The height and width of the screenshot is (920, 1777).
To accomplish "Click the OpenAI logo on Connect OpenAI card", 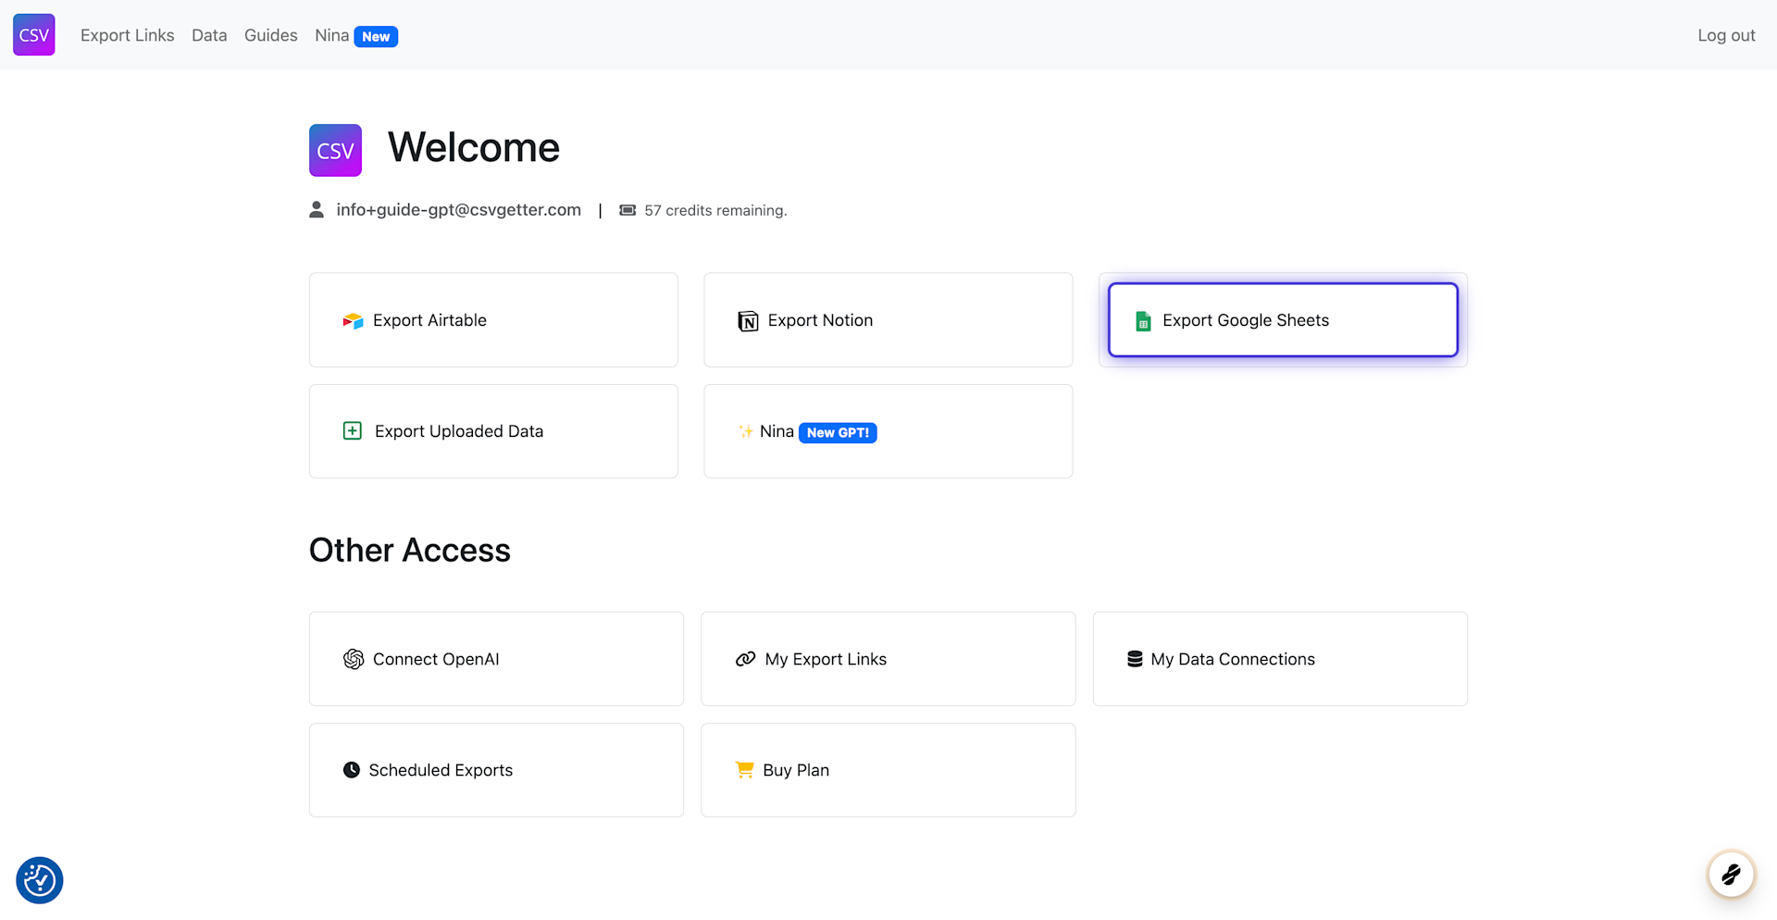I will pyautogui.click(x=353, y=659).
